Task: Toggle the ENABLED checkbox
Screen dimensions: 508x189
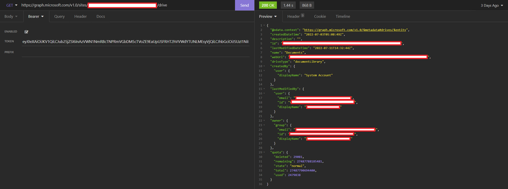Action: click(26, 31)
